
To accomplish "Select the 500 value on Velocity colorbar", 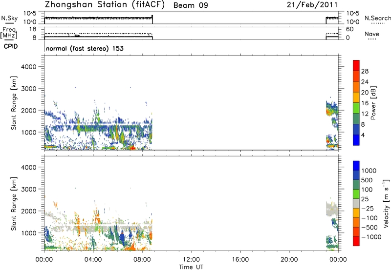I will 367,180.
